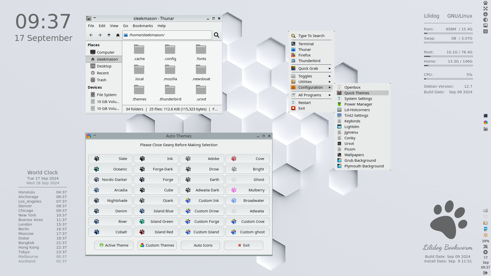
Task: Apply the Mulberry theme
Action: tap(247, 190)
